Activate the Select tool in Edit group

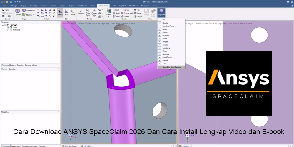tap(60, 12)
